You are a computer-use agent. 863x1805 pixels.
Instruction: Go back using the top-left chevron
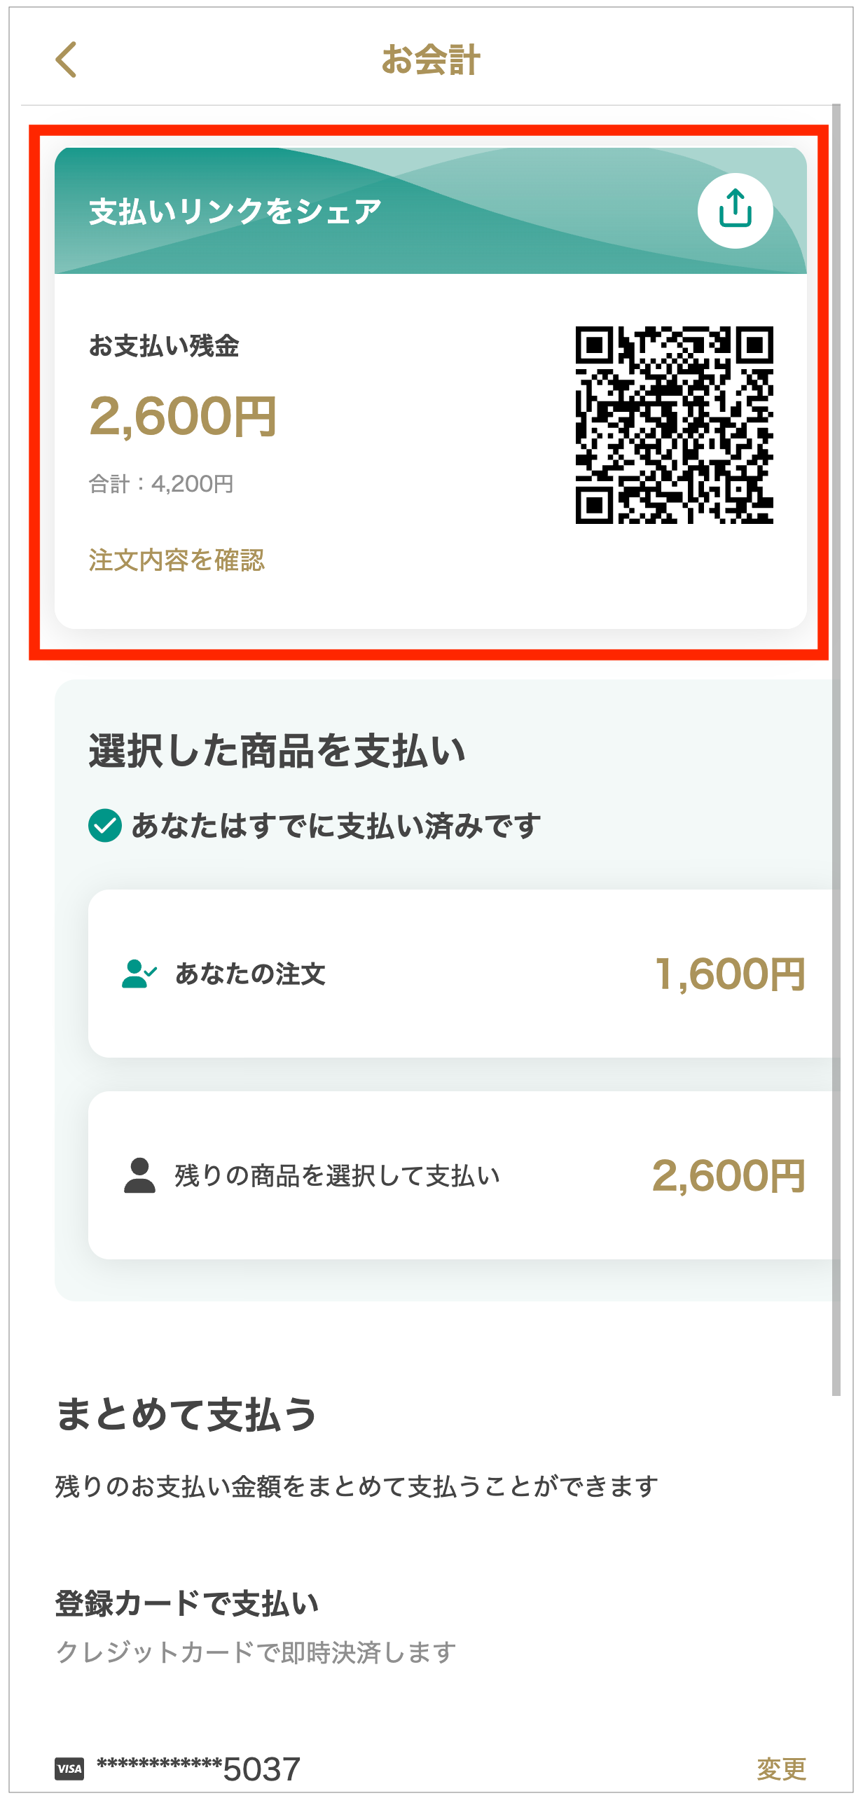coord(66,60)
